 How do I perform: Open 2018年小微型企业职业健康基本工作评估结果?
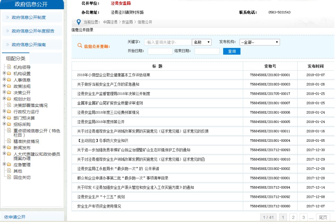(x=113, y=75)
